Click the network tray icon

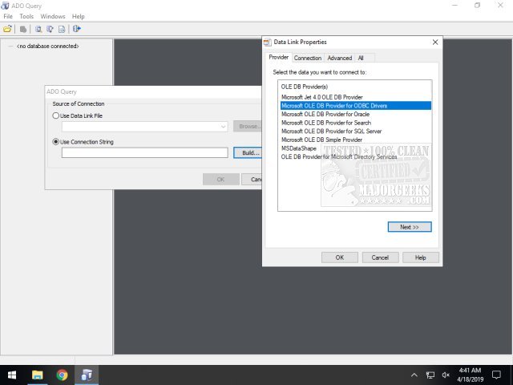point(430,375)
